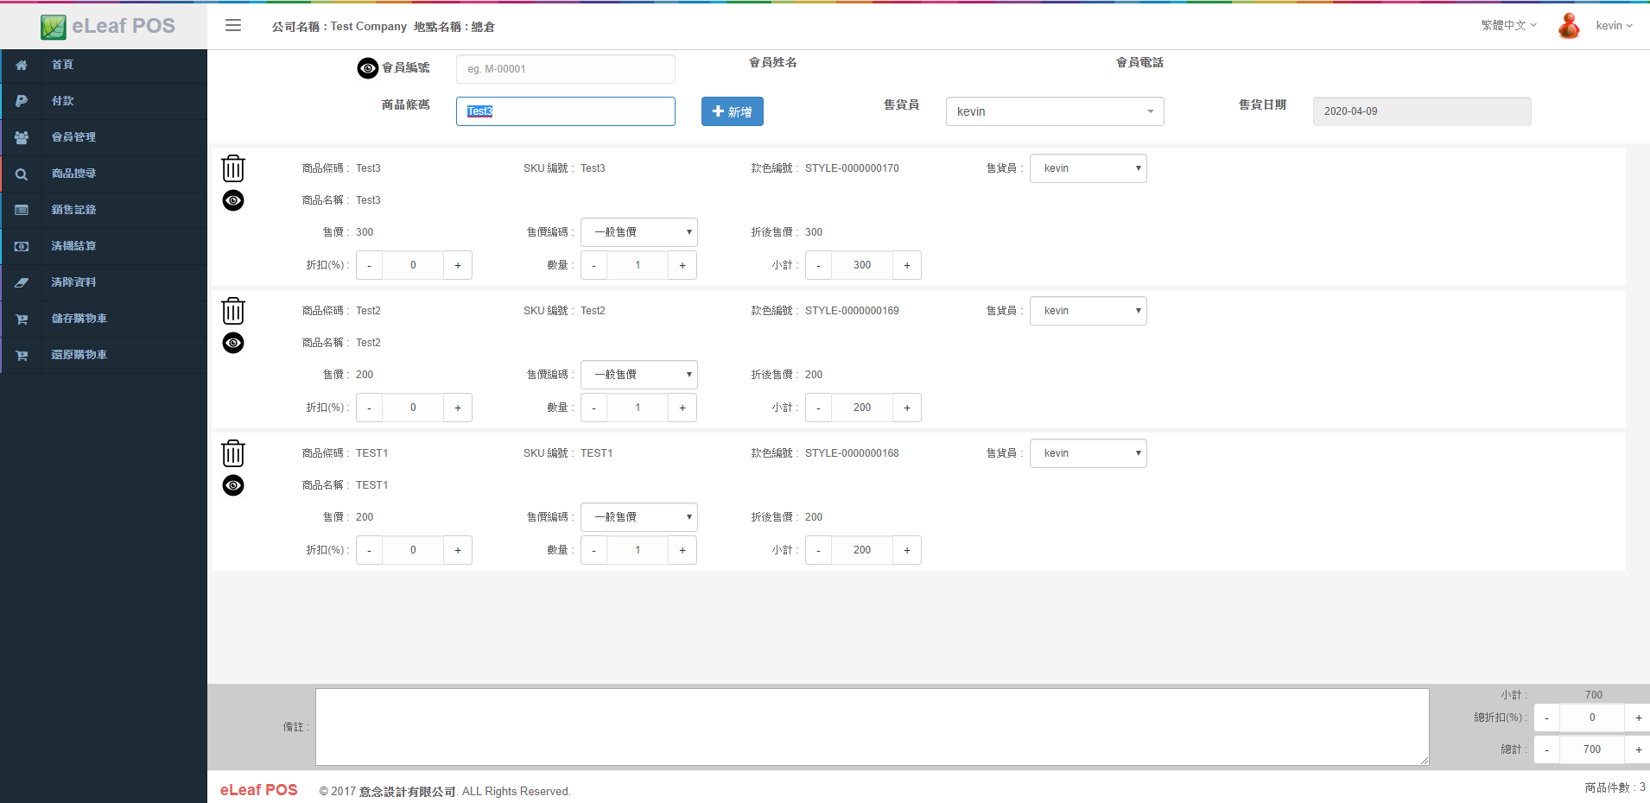Screen dimensions: 1650x803
Task: Go to 銷售記錄 in sidebar
Action: tap(73, 210)
